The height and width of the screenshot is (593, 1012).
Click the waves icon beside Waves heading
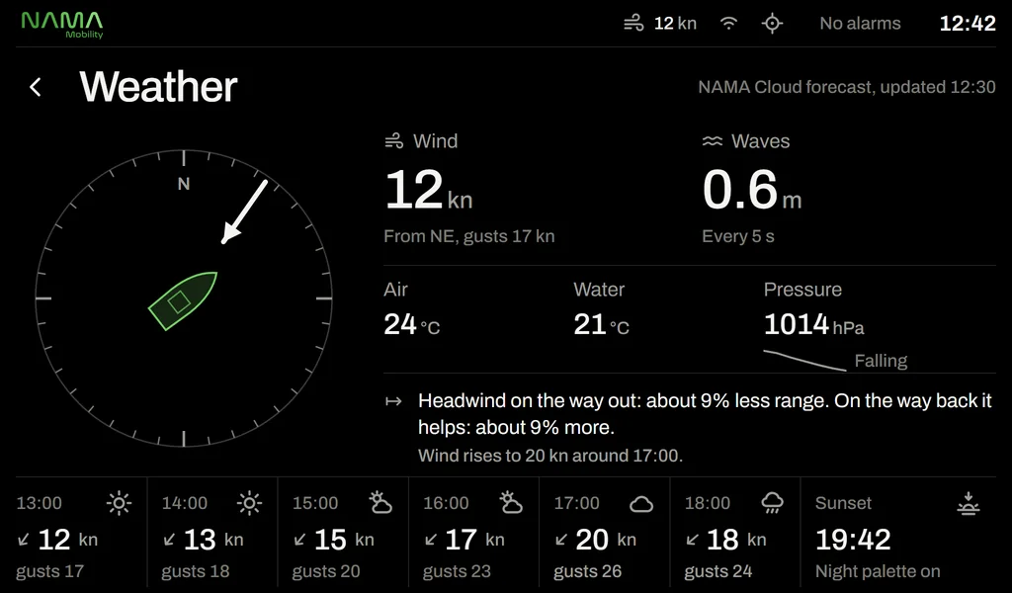coord(713,141)
